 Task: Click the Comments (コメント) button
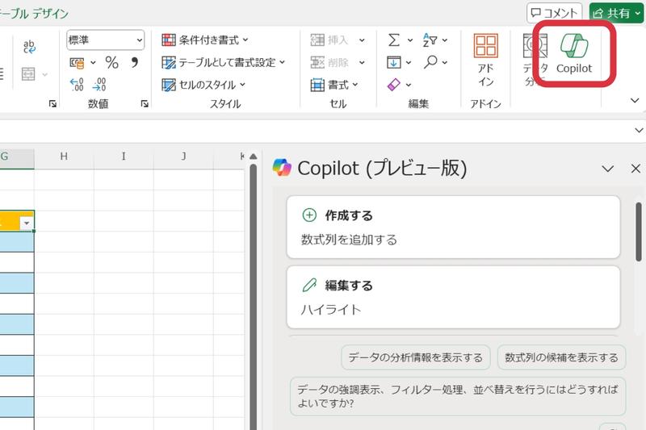[x=554, y=13]
